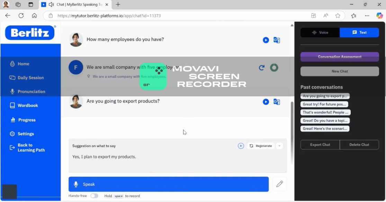
Task: Refresh the browser page
Action: pyautogui.click(x=21, y=16)
